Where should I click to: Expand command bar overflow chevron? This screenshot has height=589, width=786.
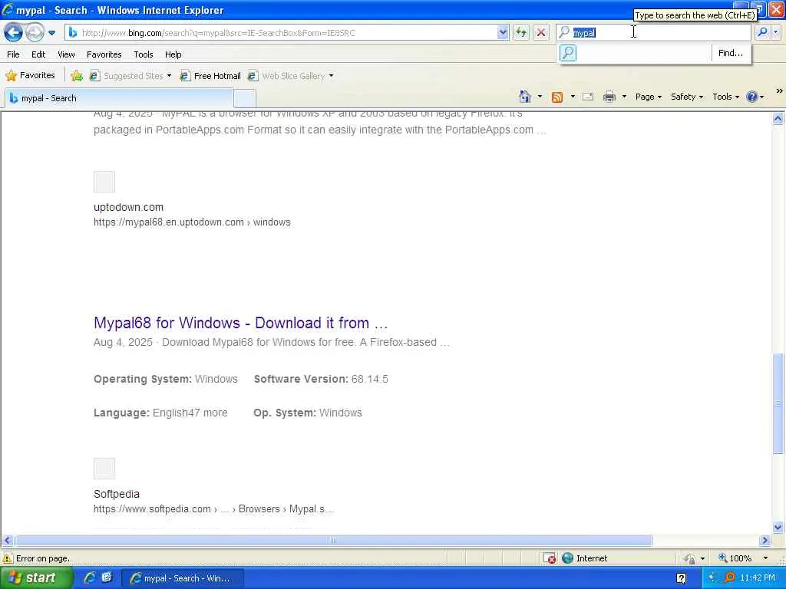[x=779, y=91]
